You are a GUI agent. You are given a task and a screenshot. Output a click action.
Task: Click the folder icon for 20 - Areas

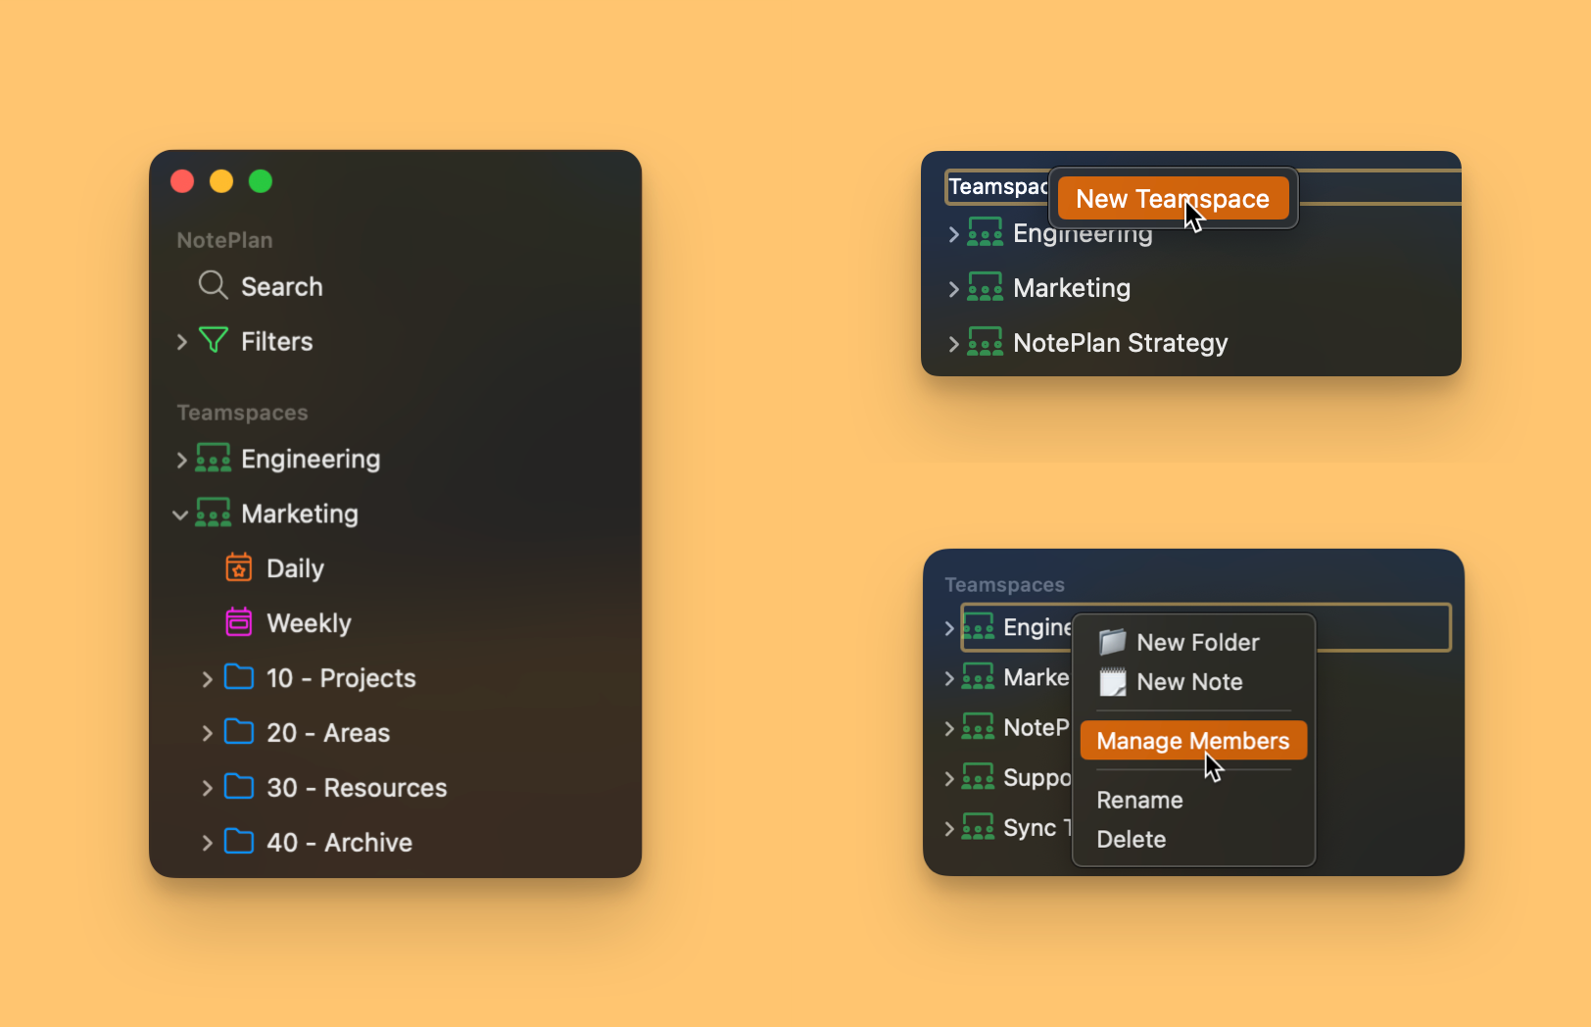pos(239,732)
